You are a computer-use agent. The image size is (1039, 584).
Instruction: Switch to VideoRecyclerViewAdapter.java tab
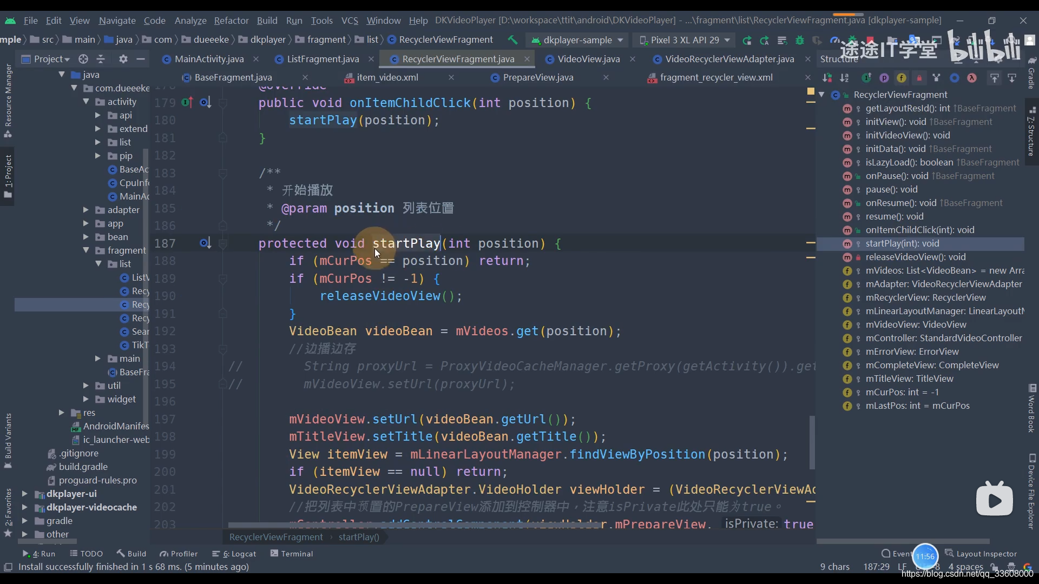(729, 59)
